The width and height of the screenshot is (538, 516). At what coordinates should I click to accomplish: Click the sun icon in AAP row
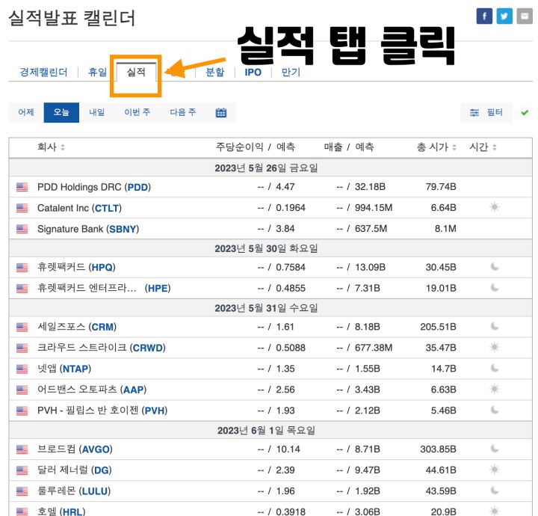pos(495,389)
